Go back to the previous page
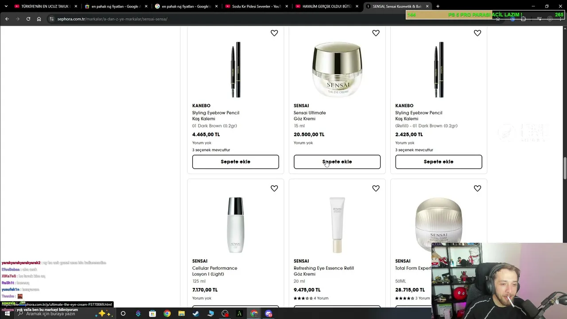 (7, 19)
